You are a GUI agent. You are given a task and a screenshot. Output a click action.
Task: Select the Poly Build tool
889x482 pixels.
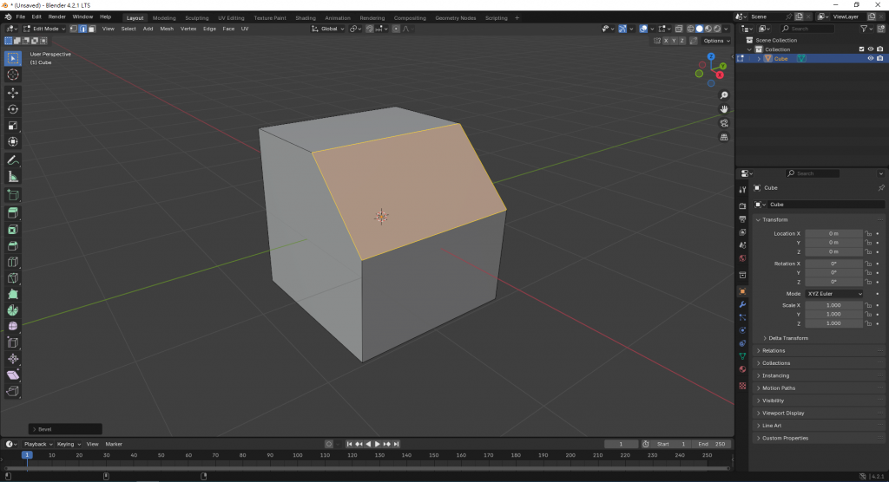coord(13,295)
